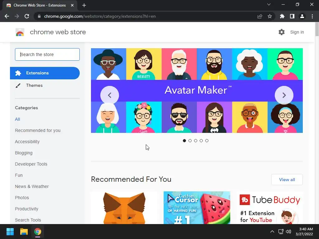
Task: Click Sign in link
Action: [297, 32]
